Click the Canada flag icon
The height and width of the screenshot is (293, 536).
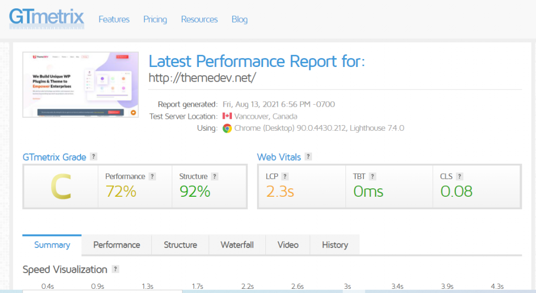[x=227, y=116]
